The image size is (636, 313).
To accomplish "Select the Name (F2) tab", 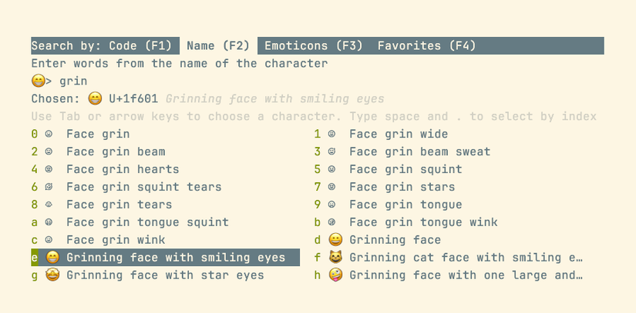I will point(219,46).
